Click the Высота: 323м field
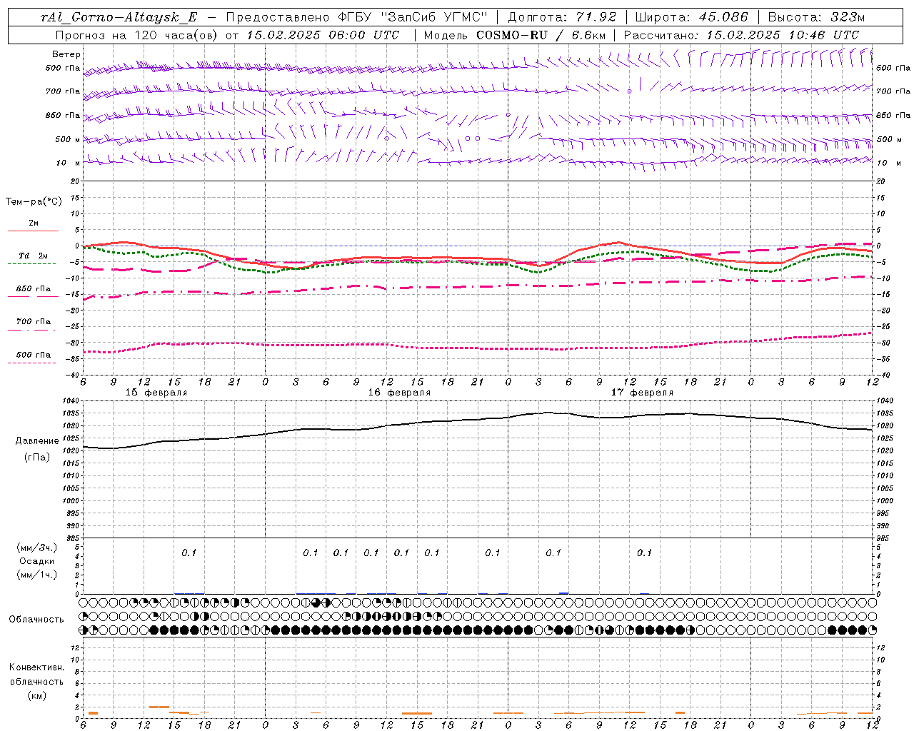The height and width of the screenshot is (731, 914). [x=815, y=17]
